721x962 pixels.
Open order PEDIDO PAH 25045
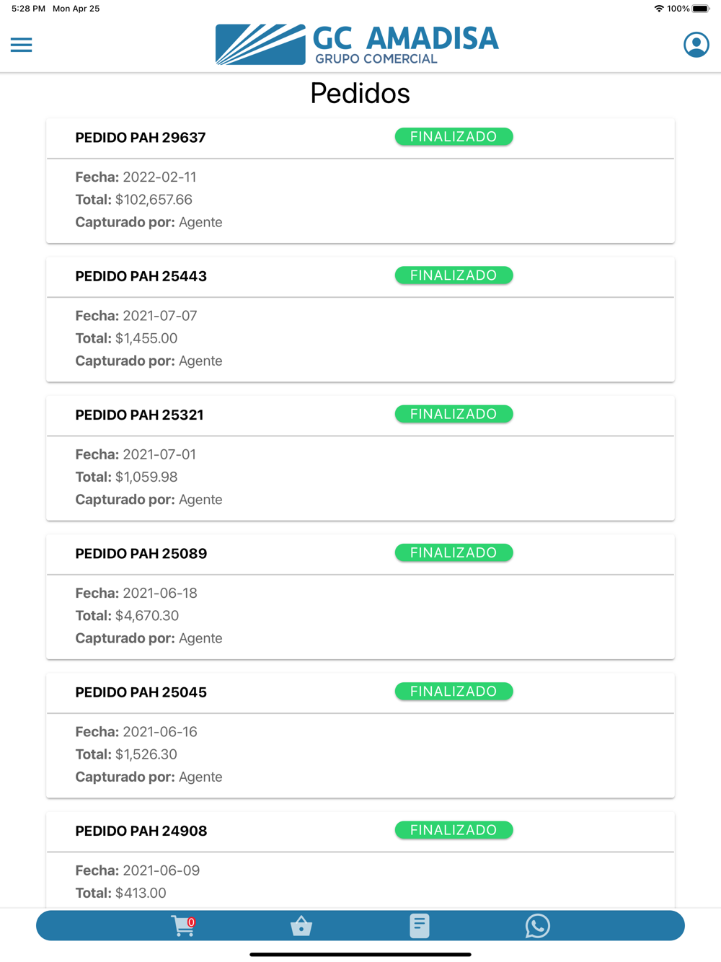click(x=141, y=692)
